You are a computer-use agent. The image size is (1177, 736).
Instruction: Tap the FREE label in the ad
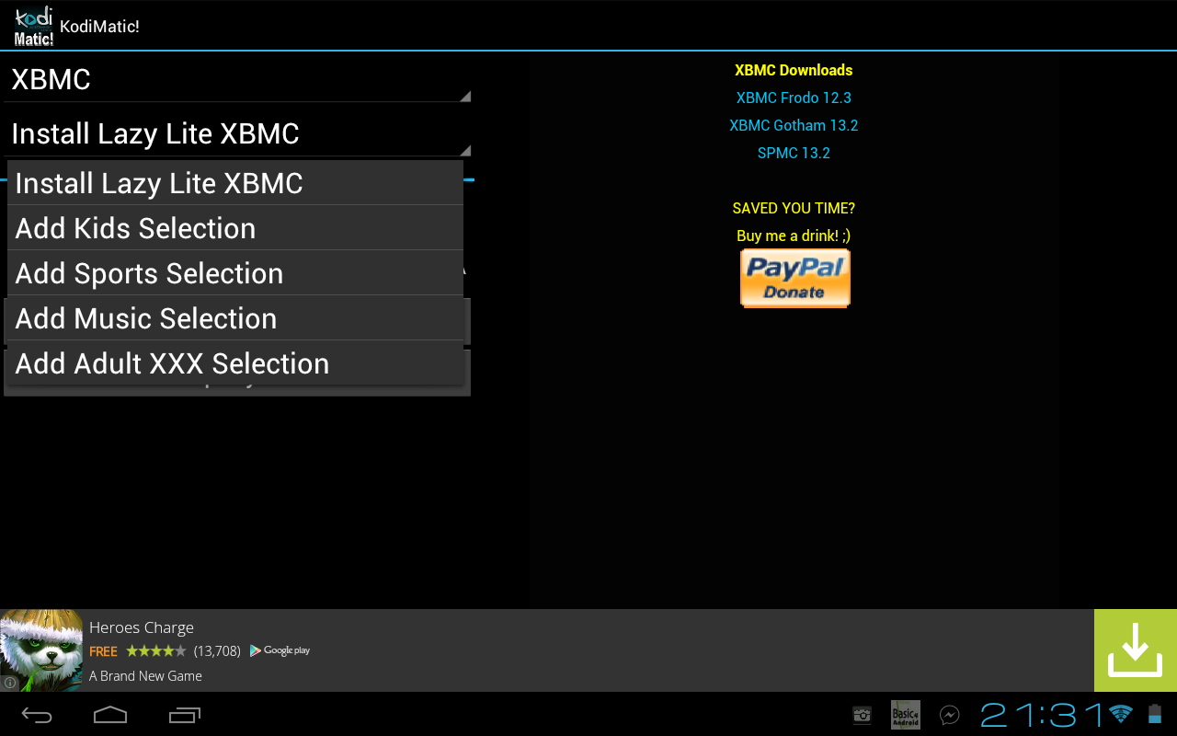point(103,651)
